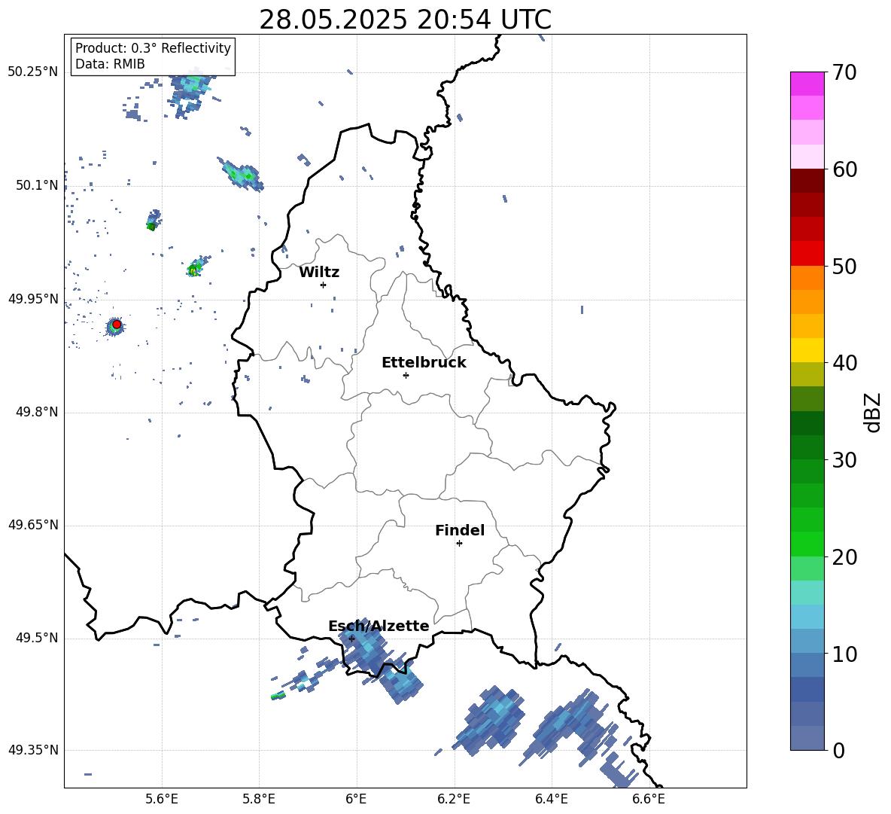Click the echo cell near 50.25°N, 5.65°E

pos(190,94)
